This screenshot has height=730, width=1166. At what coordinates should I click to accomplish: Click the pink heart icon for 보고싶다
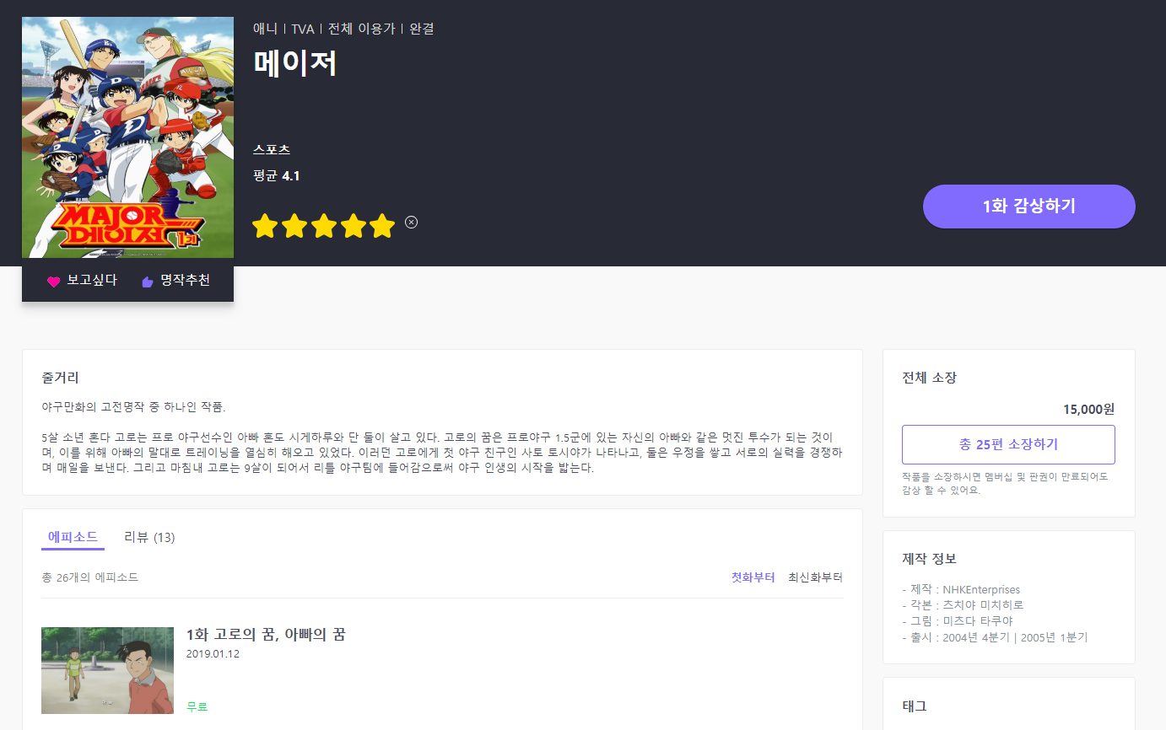coord(54,282)
